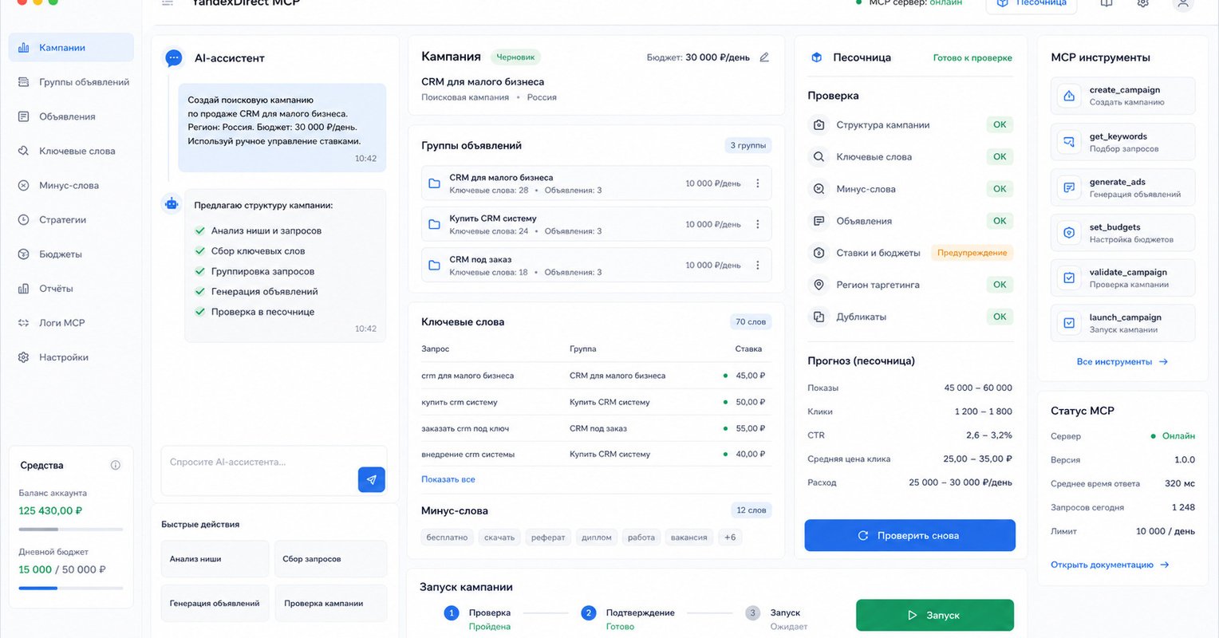The height and width of the screenshot is (638, 1219).
Task: Click the Анализ ниши и запросов checkmark
Action: tap(200, 230)
